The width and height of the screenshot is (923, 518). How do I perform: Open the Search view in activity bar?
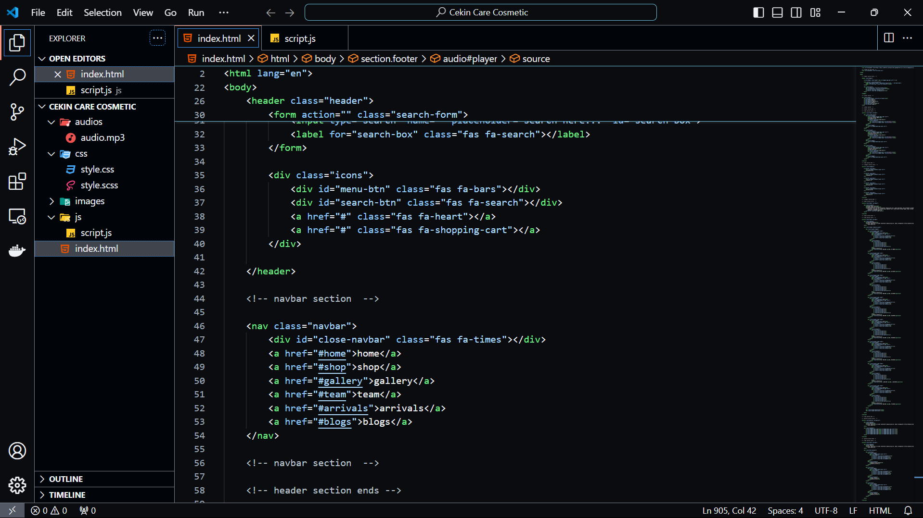click(x=17, y=77)
